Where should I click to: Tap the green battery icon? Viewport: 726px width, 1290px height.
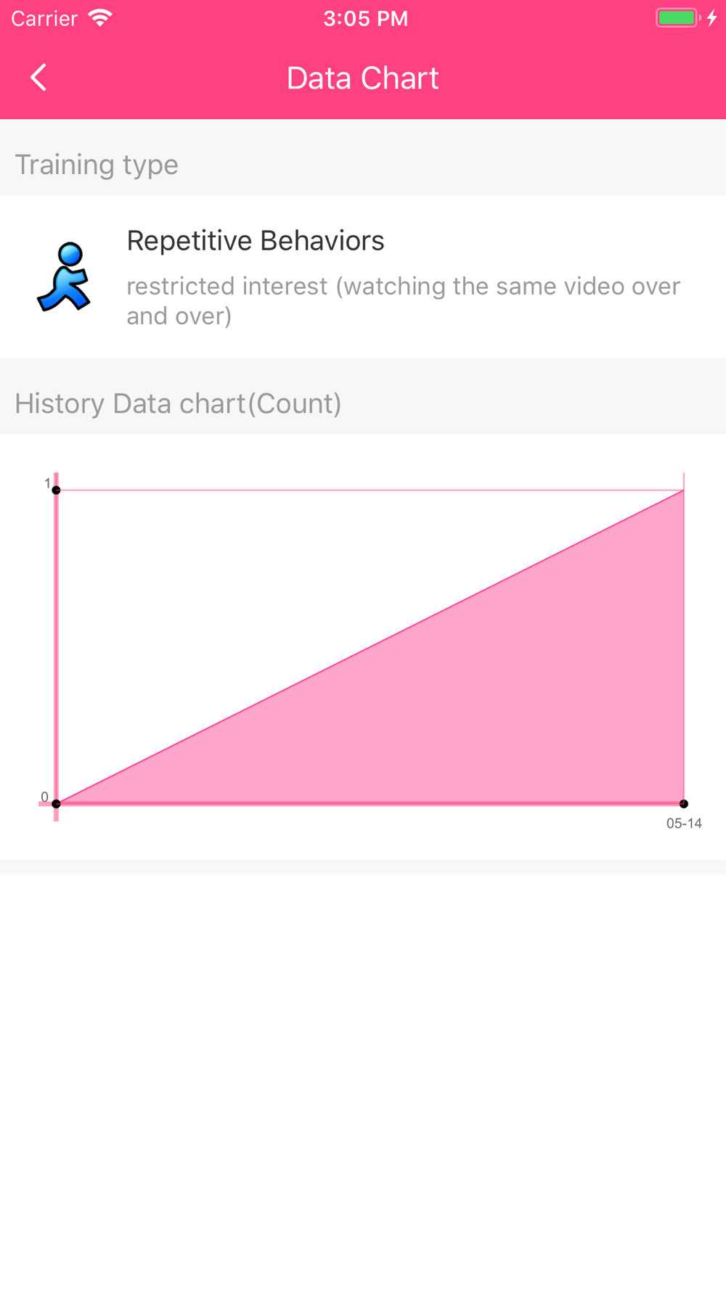pyautogui.click(x=677, y=17)
